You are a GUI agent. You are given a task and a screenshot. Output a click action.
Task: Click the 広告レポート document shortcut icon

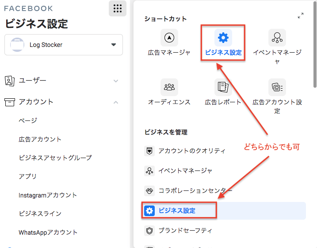[223, 87]
